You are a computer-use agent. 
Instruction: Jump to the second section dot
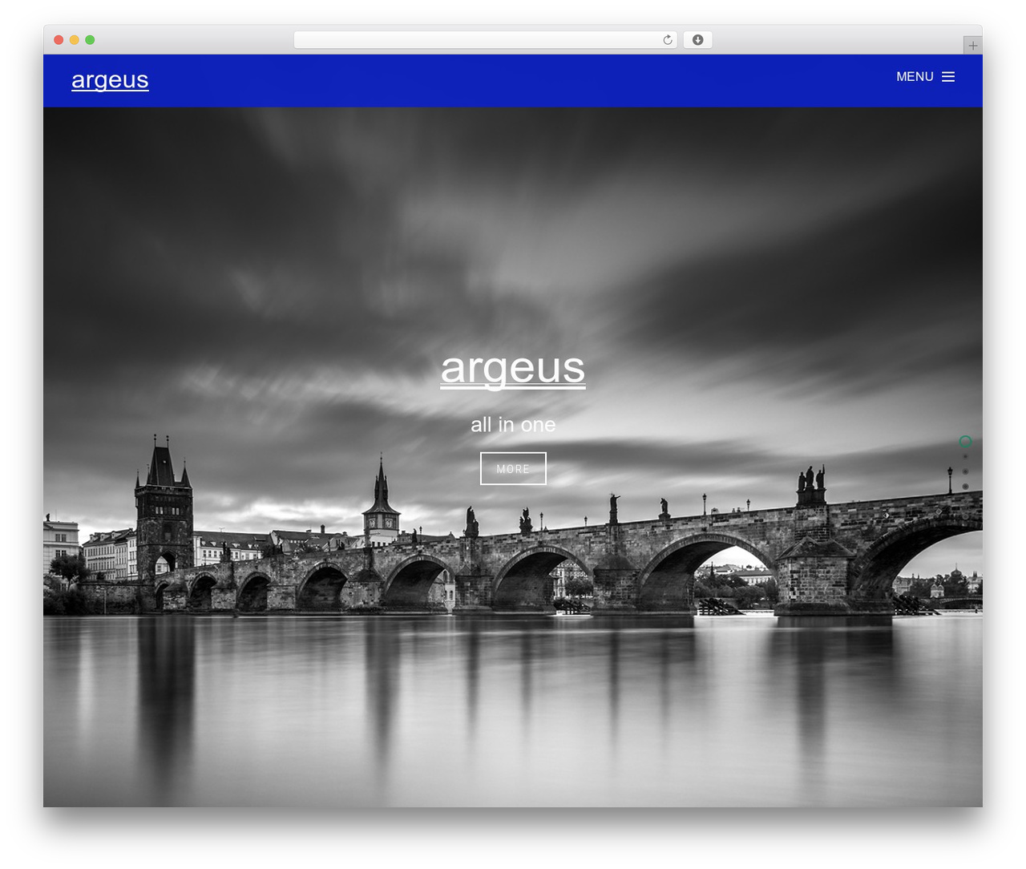(x=966, y=457)
